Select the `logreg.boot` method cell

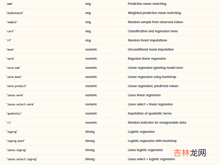coord(15,141)
